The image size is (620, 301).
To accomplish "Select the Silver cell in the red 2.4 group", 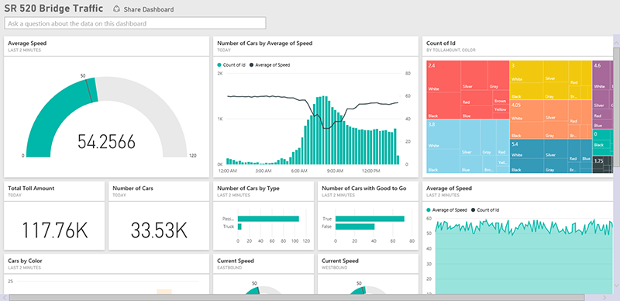I will 474,75.
